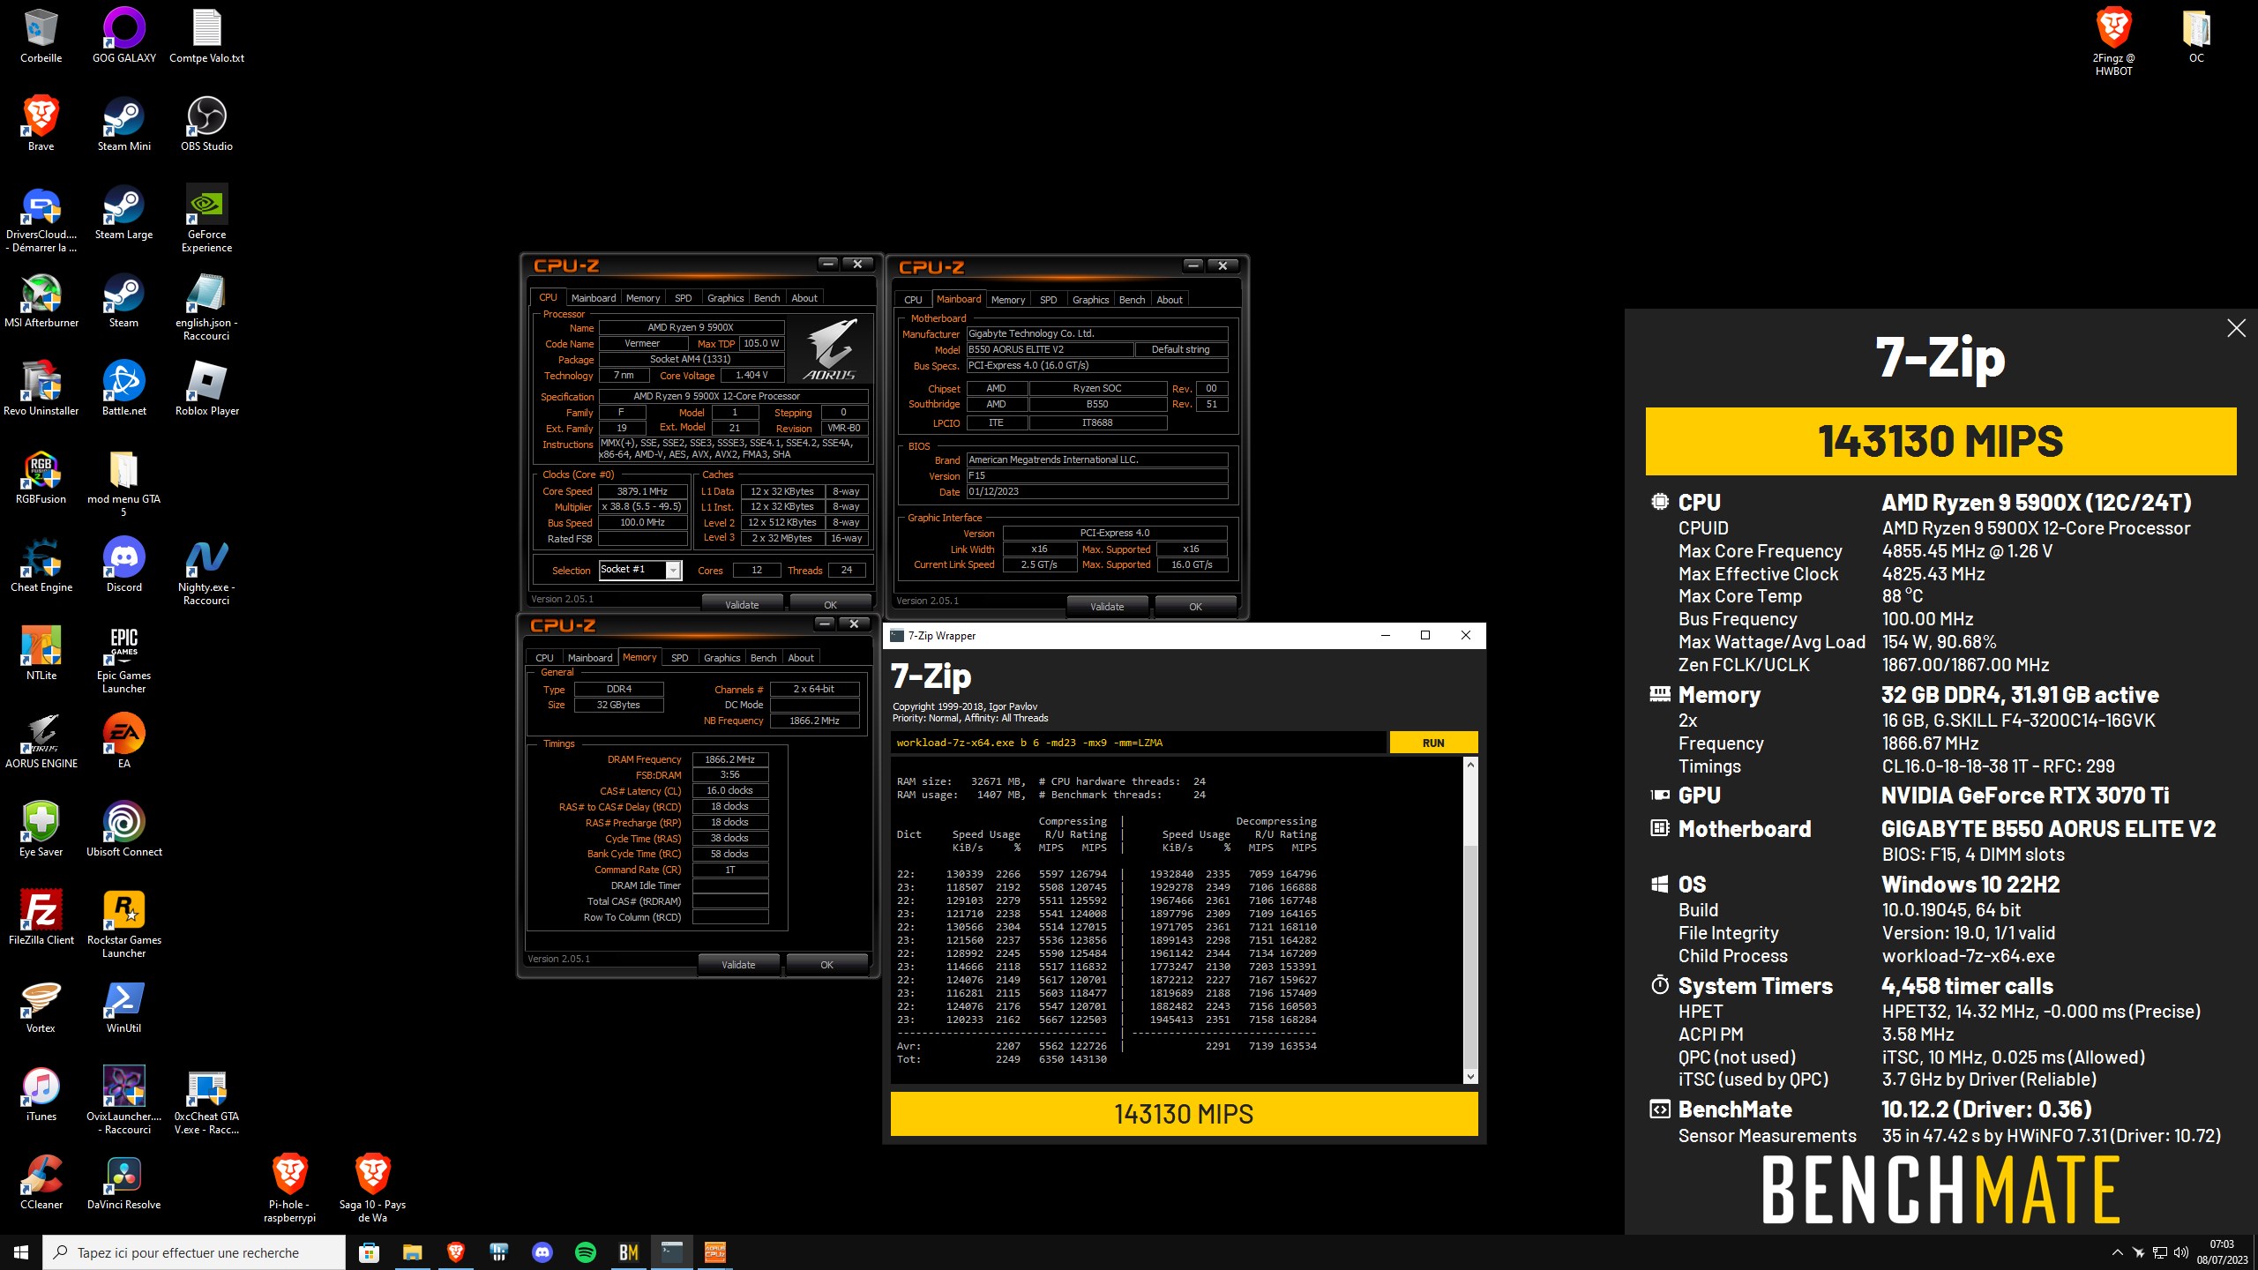Click OK in mainboard CPU-Z window

point(1195,607)
